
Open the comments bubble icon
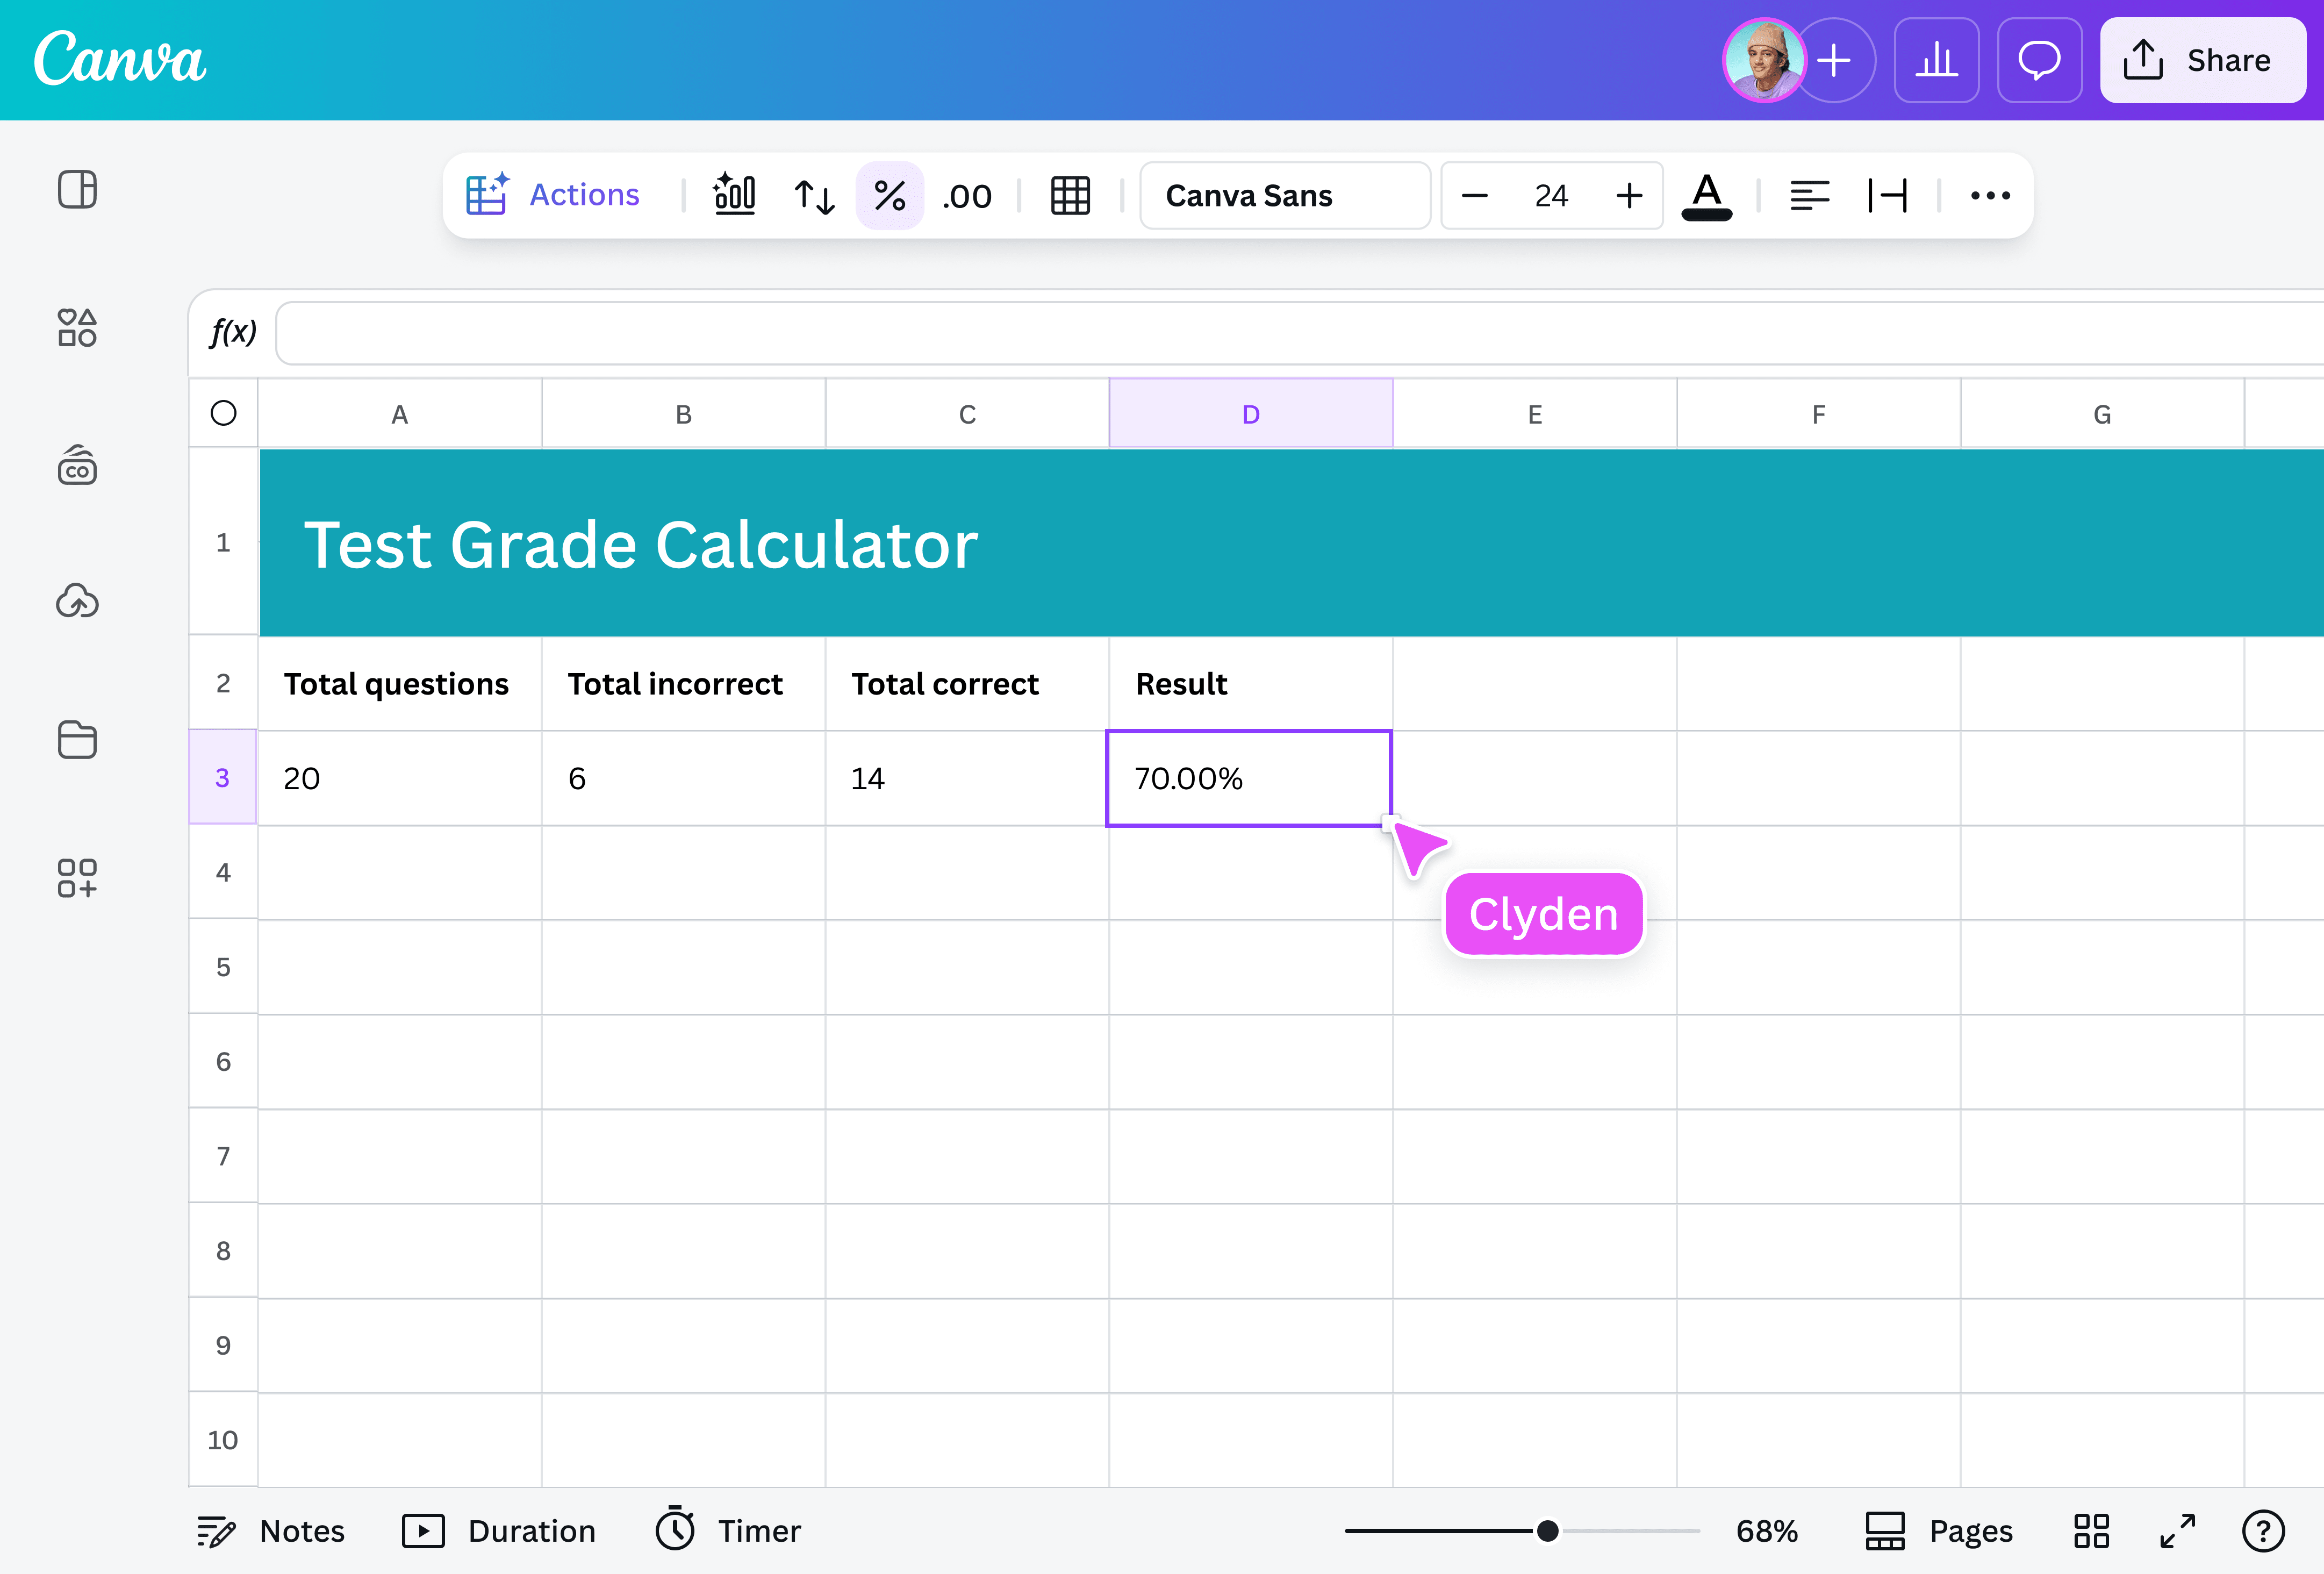pyautogui.click(x=2039, y=60)
